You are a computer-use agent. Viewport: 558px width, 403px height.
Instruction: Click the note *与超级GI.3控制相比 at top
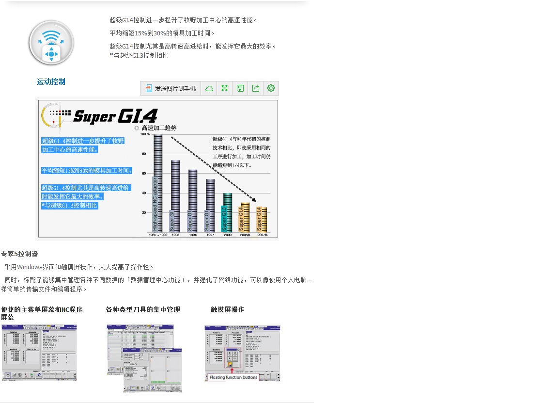coord(139,56)
